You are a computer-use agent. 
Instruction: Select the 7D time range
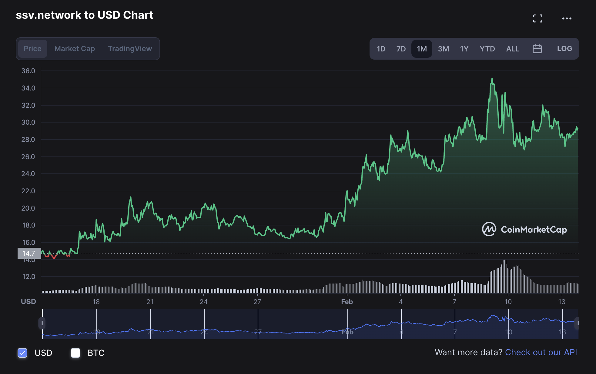401,49
